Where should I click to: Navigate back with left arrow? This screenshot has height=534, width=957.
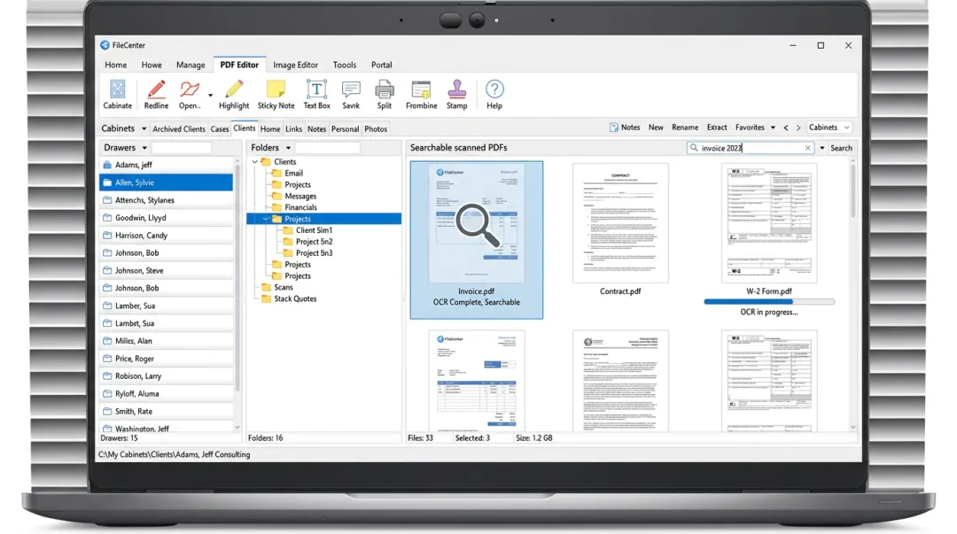(786, 128)
